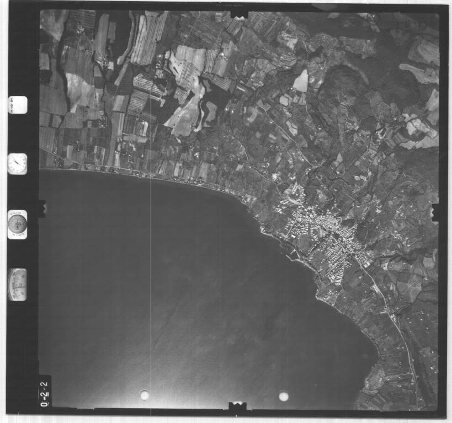Click the altimeter gauge in left margin
This screenshot has width=452, height=423.
point(17,285)
